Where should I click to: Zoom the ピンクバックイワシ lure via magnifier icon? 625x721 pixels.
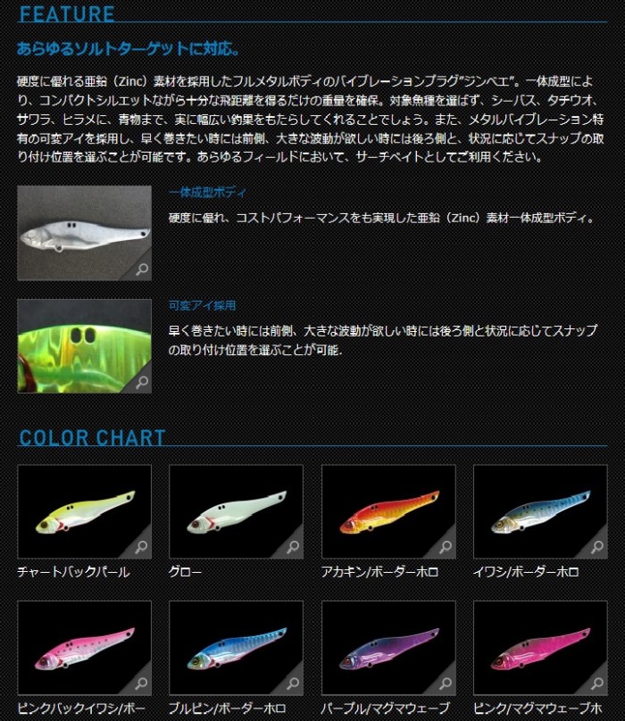[x=142, y=683]
